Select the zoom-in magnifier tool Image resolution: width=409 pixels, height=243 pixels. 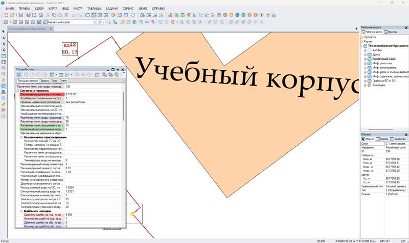pos(4,68)
